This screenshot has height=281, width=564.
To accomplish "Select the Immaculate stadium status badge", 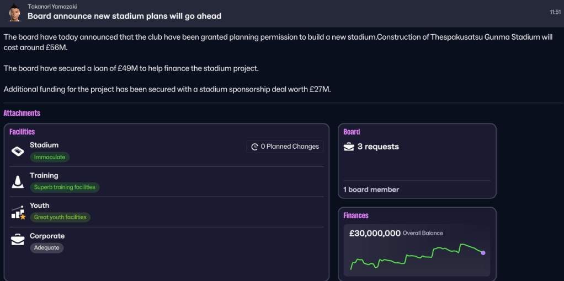I will pos(50,157).
